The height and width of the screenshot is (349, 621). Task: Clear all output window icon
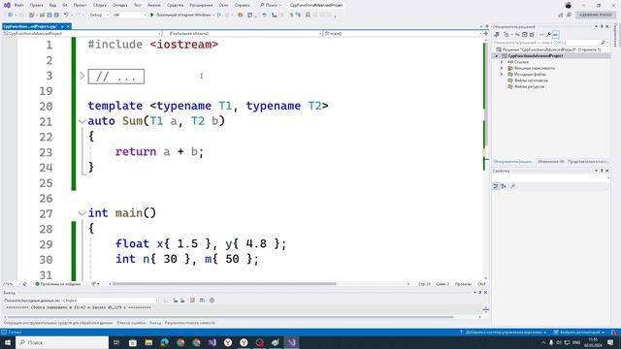(x=192, y=301)
